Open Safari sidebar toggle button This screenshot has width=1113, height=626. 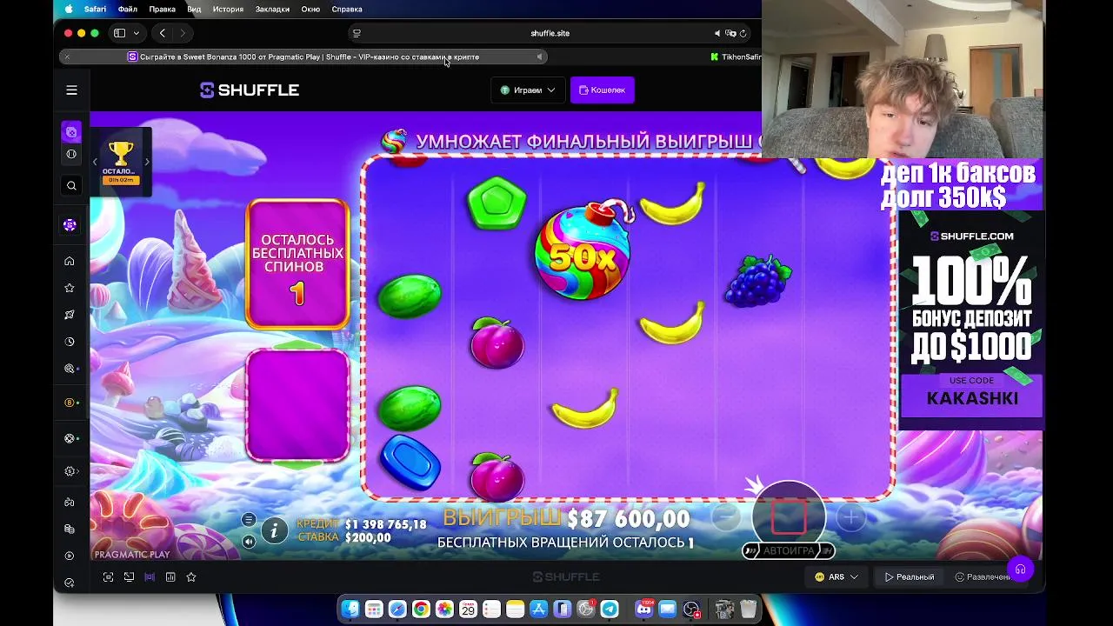coord(119,33)
